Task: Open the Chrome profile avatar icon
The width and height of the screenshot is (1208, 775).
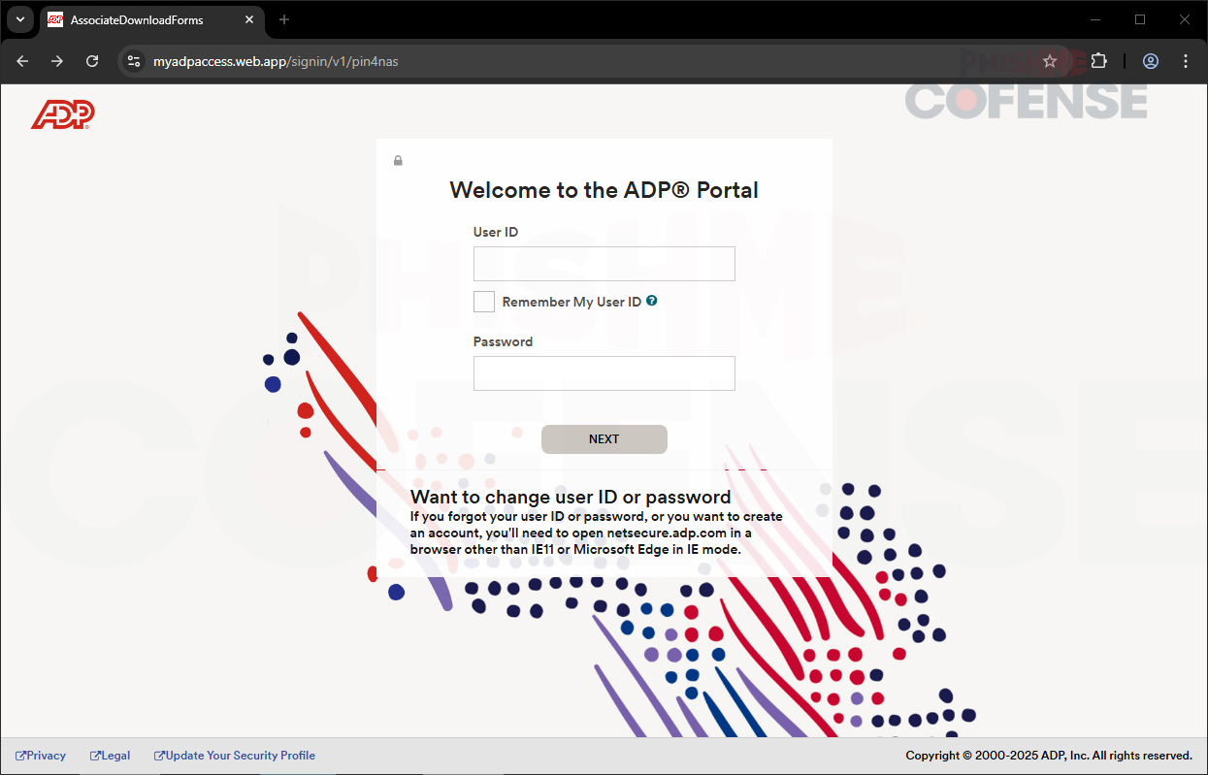Action: (1150, 61)
